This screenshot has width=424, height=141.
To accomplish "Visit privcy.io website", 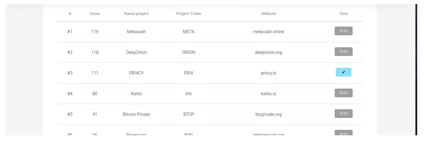I will pos(269,73).
